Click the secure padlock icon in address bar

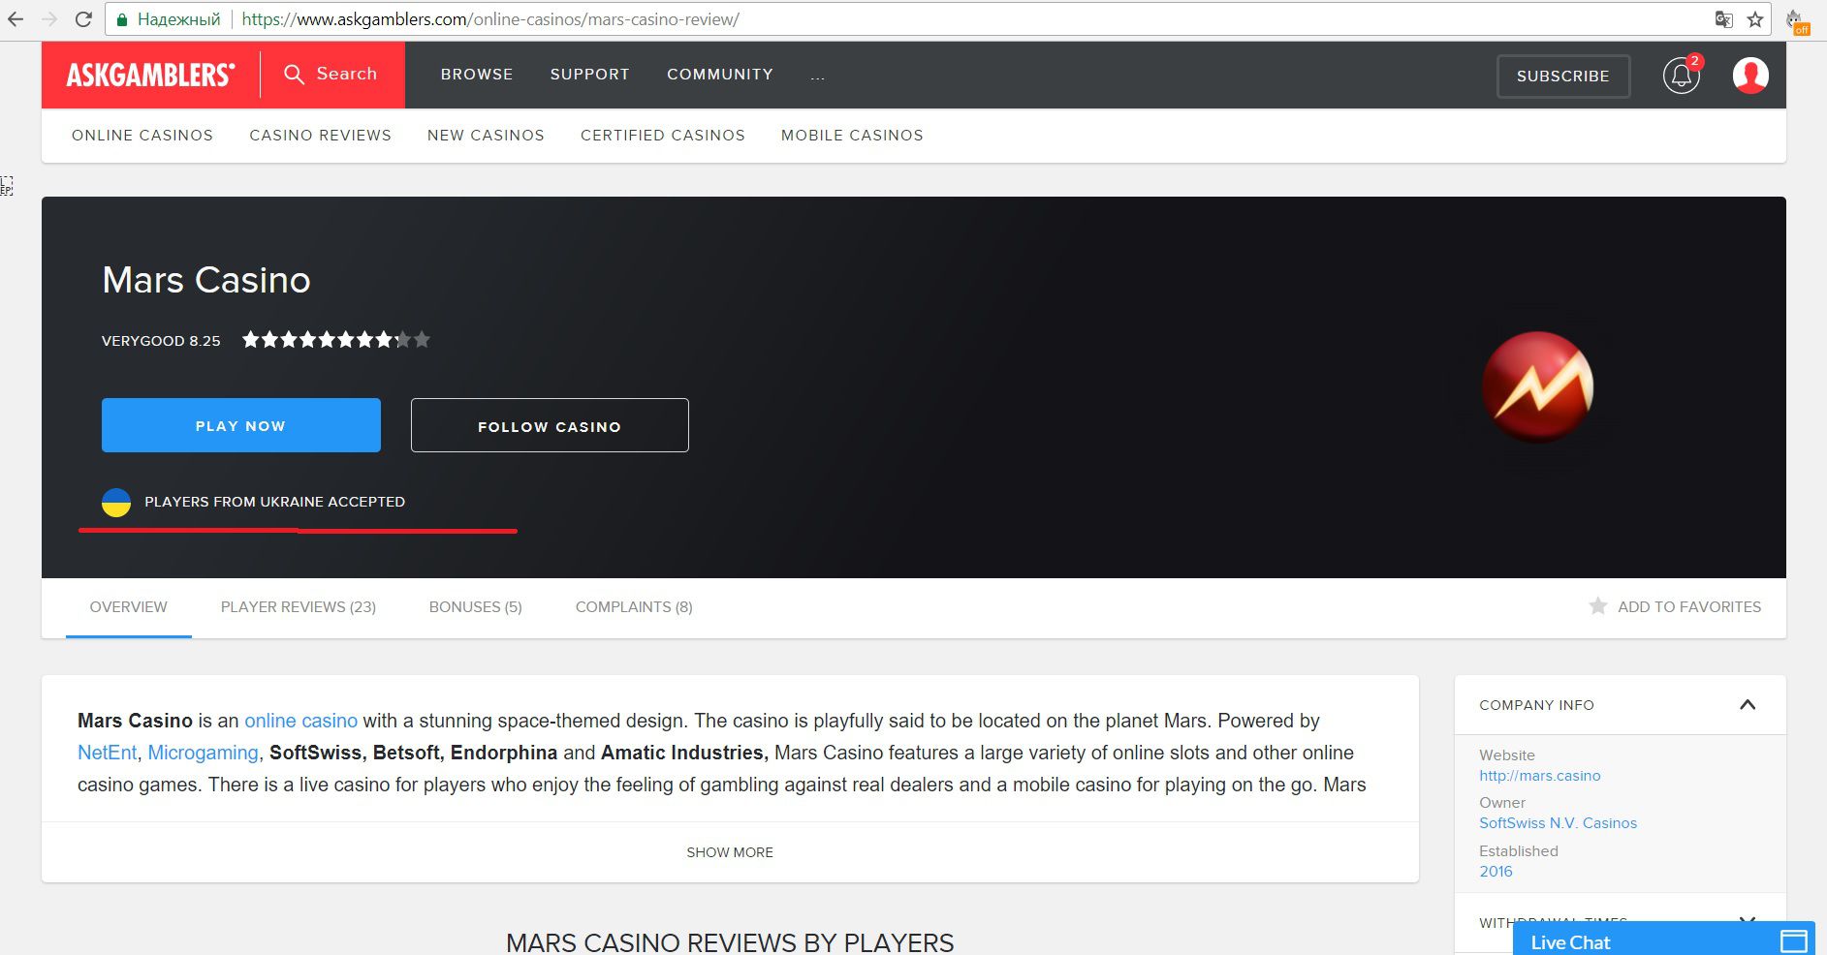pos(121,19)
